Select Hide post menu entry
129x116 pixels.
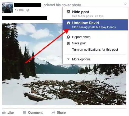pos(95,14)
